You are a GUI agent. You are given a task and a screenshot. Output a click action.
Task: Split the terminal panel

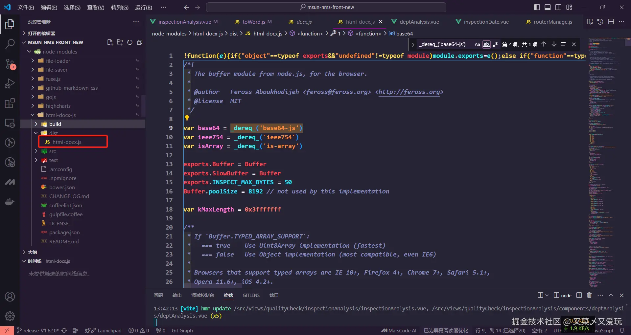pyautogui.click(x=579, y=295)
